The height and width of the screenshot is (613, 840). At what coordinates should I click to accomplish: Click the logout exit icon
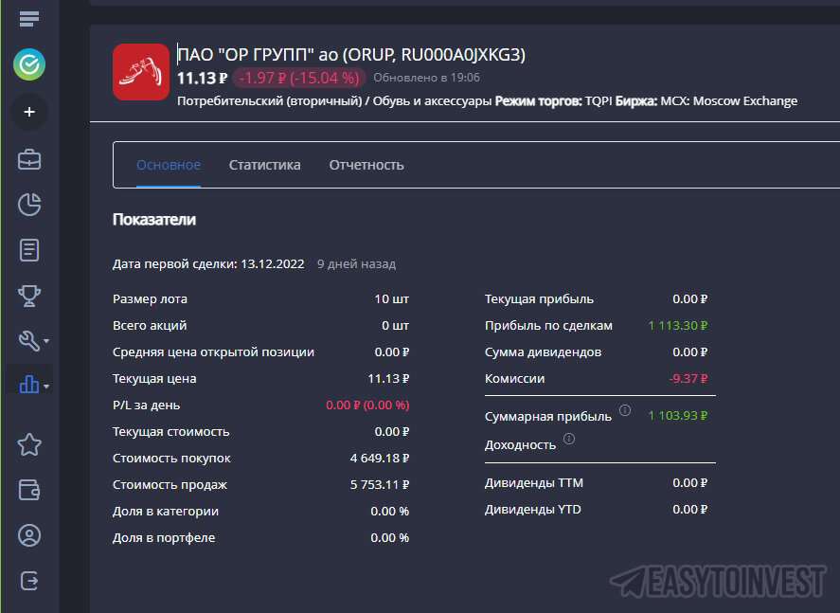[x=29, y=580]
